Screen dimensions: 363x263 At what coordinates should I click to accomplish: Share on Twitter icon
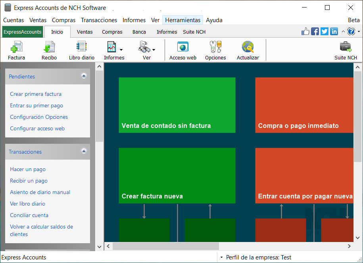pyautogui.click(x=325, y=31)
